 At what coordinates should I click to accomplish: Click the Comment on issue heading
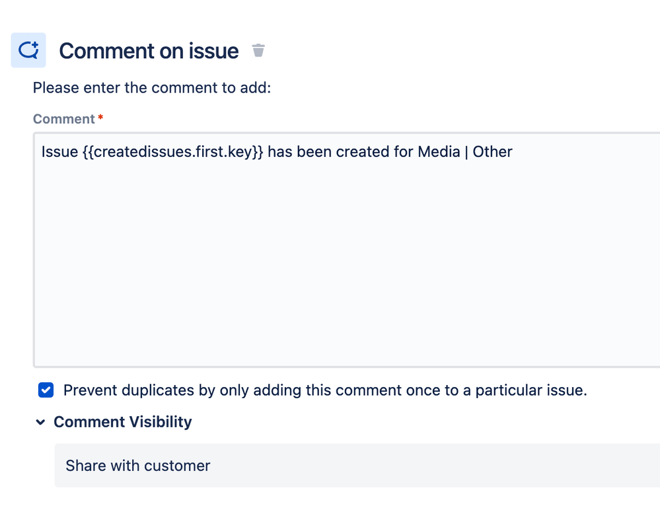click(149, 51)
